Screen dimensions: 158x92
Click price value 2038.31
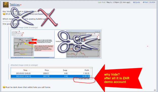click(x=46, y=73)
